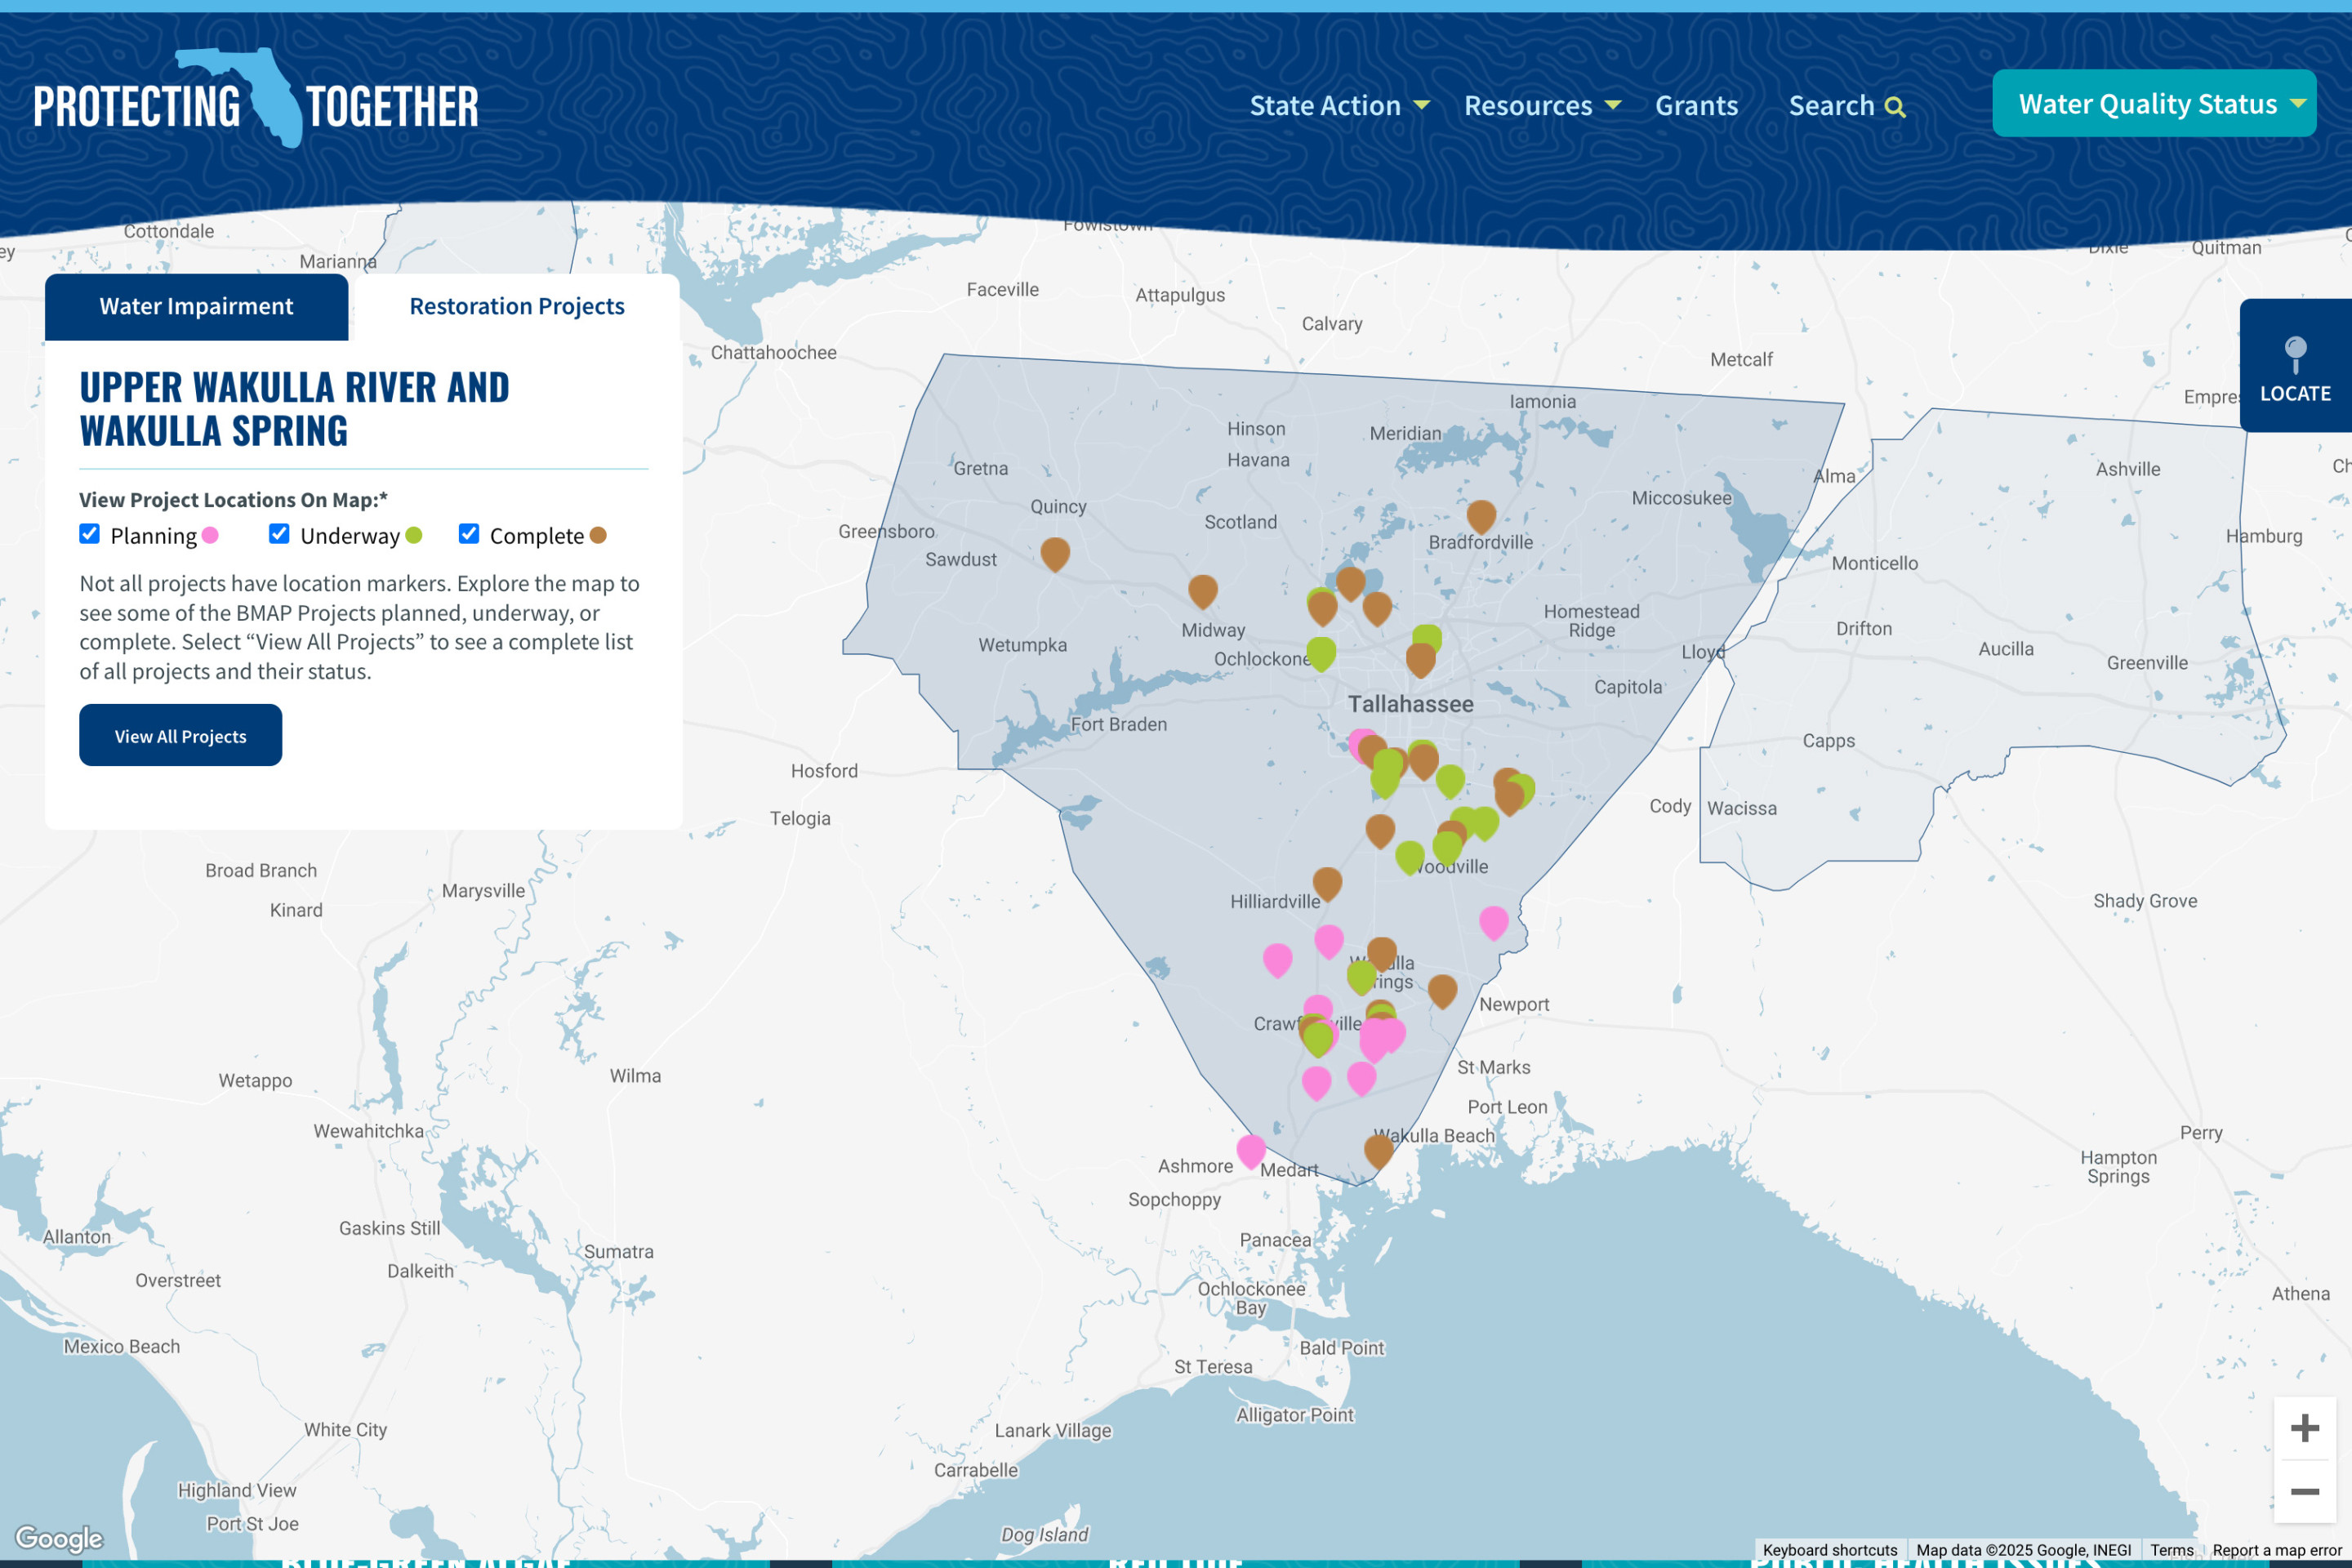Zoom in with the map plus button
The width and height of the screenshot is (2352, 1568).
tap(2304, 1428)
